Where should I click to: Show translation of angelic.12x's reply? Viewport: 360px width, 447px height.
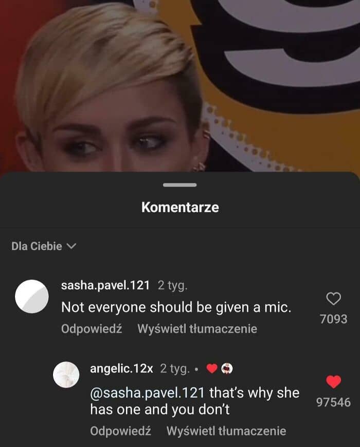tap(226, 431)
